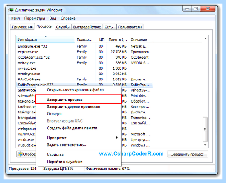
Task: Click scroll down arrow of process list
Action: [x=205, y=145]
